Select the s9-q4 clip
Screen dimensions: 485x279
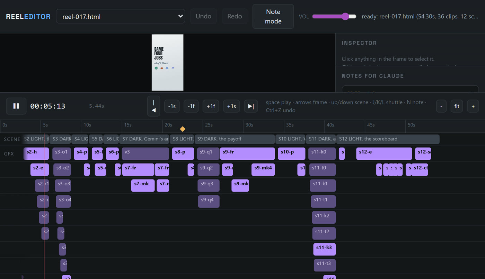tap(209, 202)
